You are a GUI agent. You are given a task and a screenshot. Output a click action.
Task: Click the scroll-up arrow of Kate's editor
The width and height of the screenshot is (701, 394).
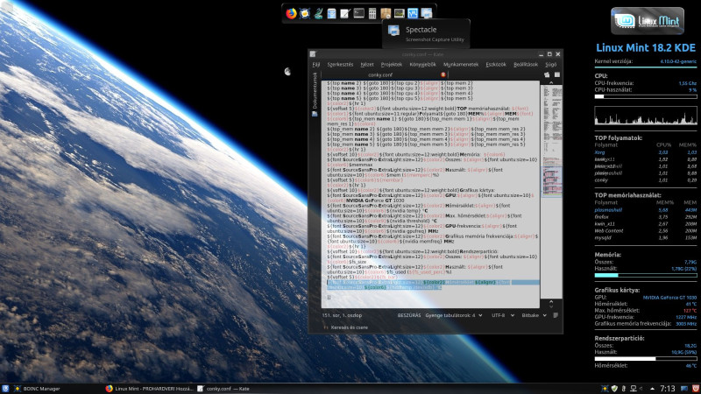[x=551, y=82]
